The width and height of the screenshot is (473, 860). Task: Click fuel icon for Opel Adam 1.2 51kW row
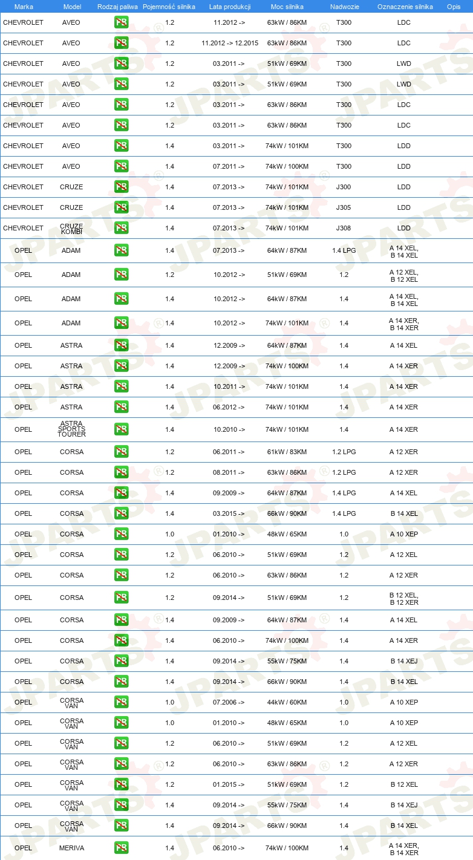(x=121, y=275)
